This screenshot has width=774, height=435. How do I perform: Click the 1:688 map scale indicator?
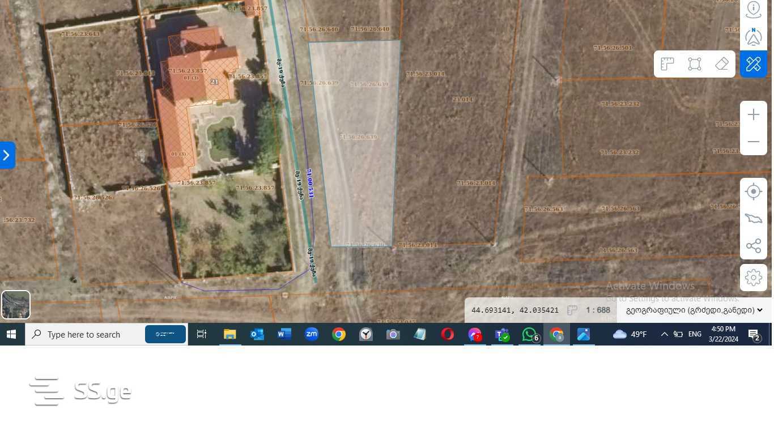[598, 310]
